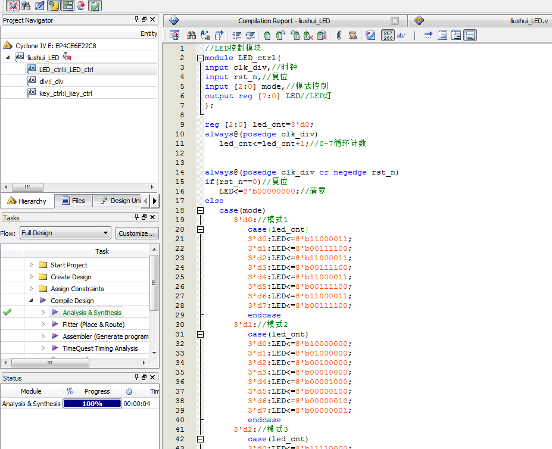Open the Files tab
This screenshot has height=449, width=552.
(74, 201)
